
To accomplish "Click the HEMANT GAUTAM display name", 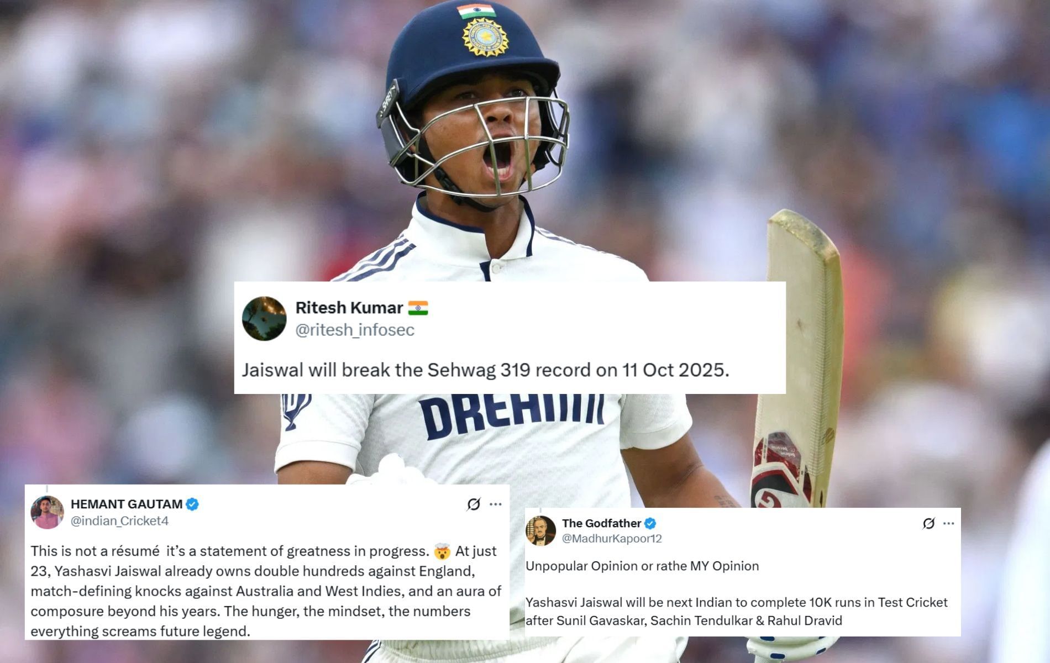I will click(x=127, y=504).
